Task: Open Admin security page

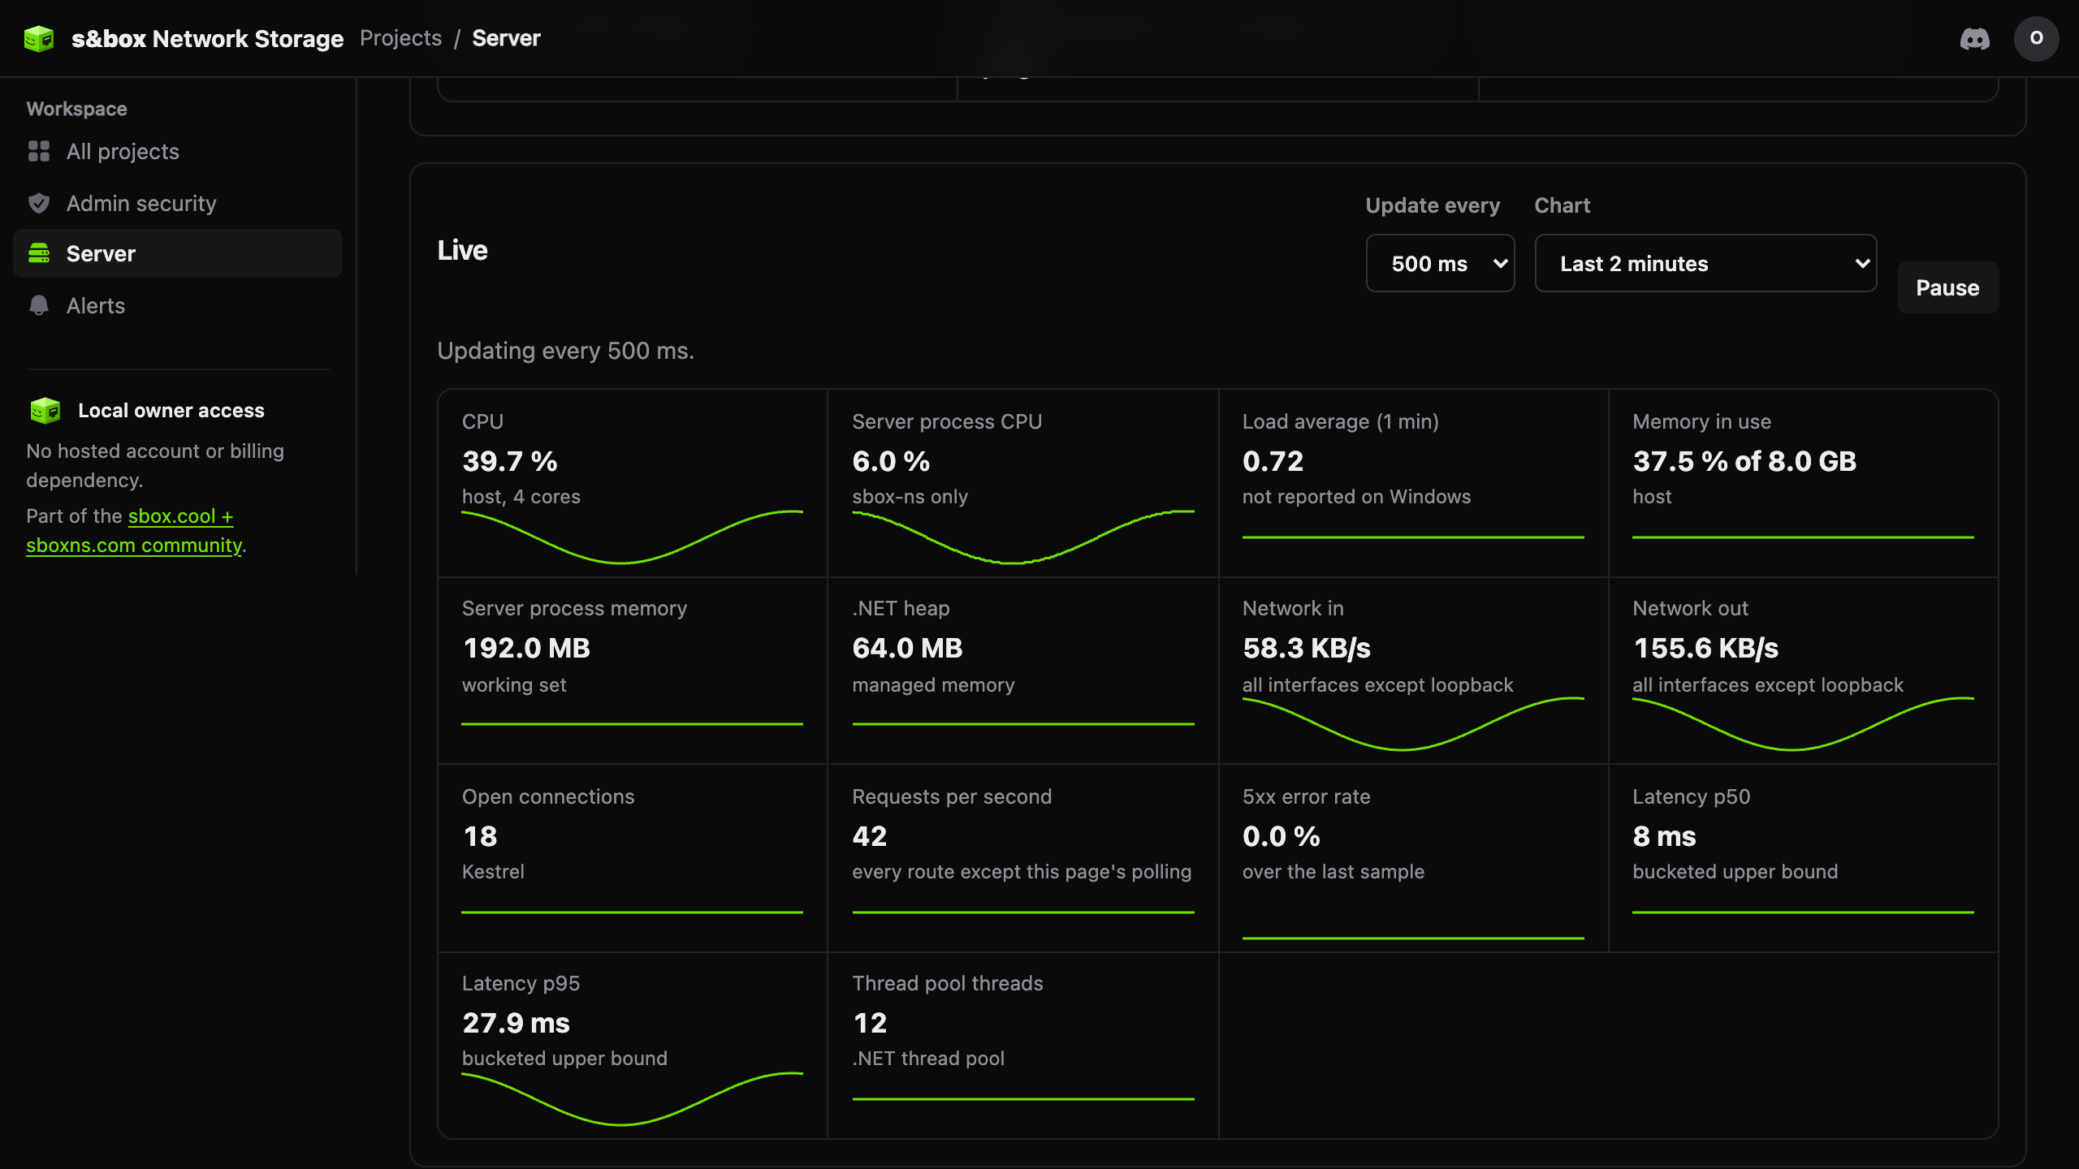Action: pyautogui.click(x=178, y=203)
